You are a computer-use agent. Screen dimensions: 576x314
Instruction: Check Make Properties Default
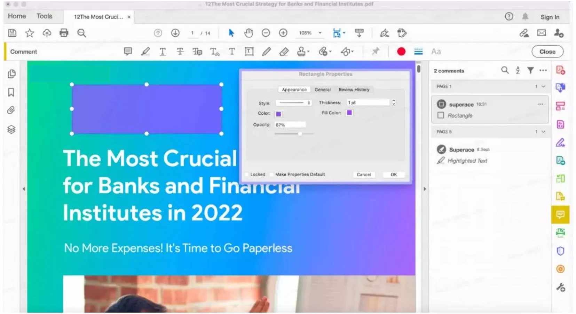tap(271, 174)
